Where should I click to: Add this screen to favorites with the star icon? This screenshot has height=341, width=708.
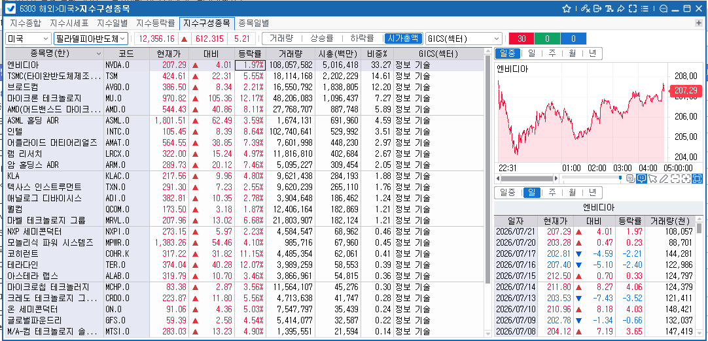567,8
